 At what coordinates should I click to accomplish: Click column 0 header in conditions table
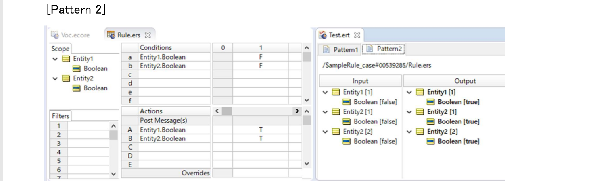coord(222,48)
